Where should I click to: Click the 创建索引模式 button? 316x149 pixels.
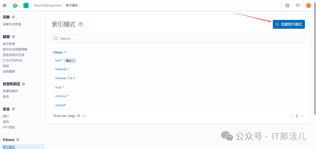coord(288,25)
